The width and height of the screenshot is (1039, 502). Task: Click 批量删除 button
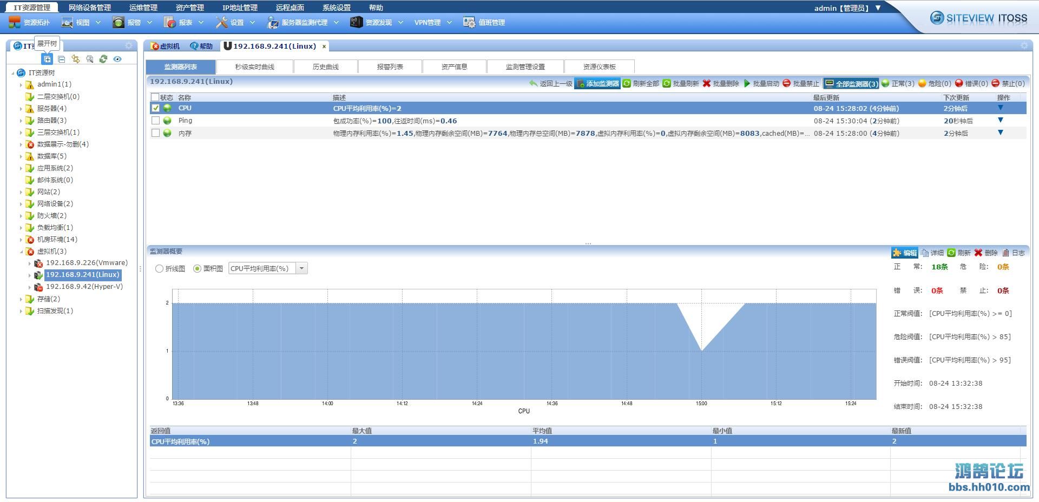pyautogui.click(x=721, y=83)
